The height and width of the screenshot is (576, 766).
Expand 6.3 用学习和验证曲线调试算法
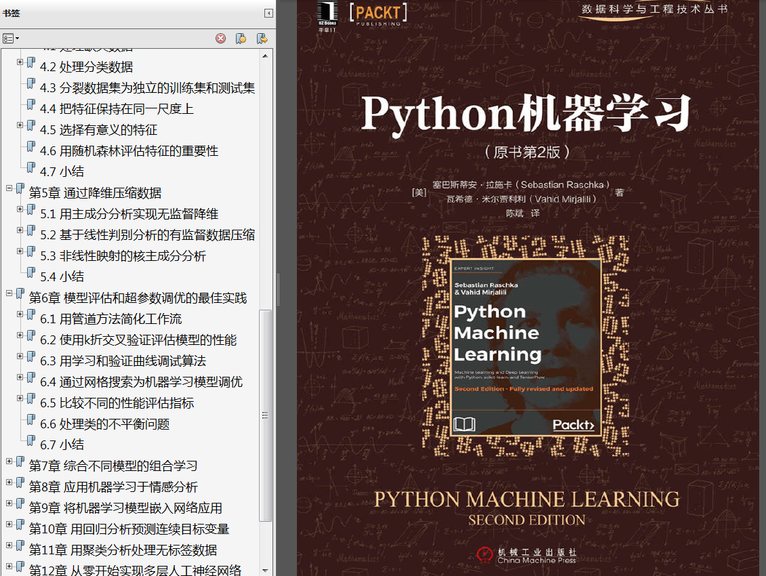click(x=20, y=356)
